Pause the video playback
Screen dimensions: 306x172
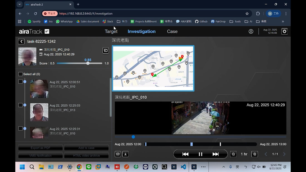(200, 154)
